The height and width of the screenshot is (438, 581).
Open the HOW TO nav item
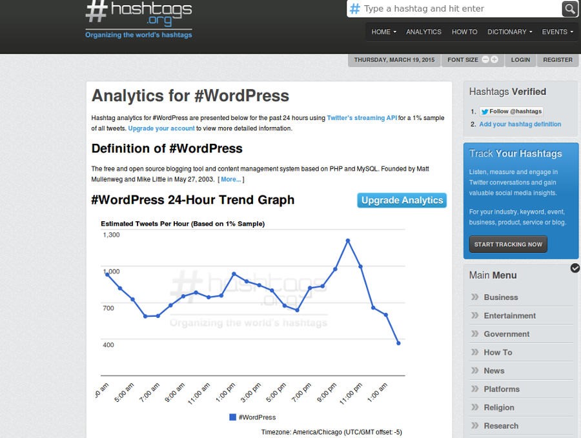click(x=464, y=32)
